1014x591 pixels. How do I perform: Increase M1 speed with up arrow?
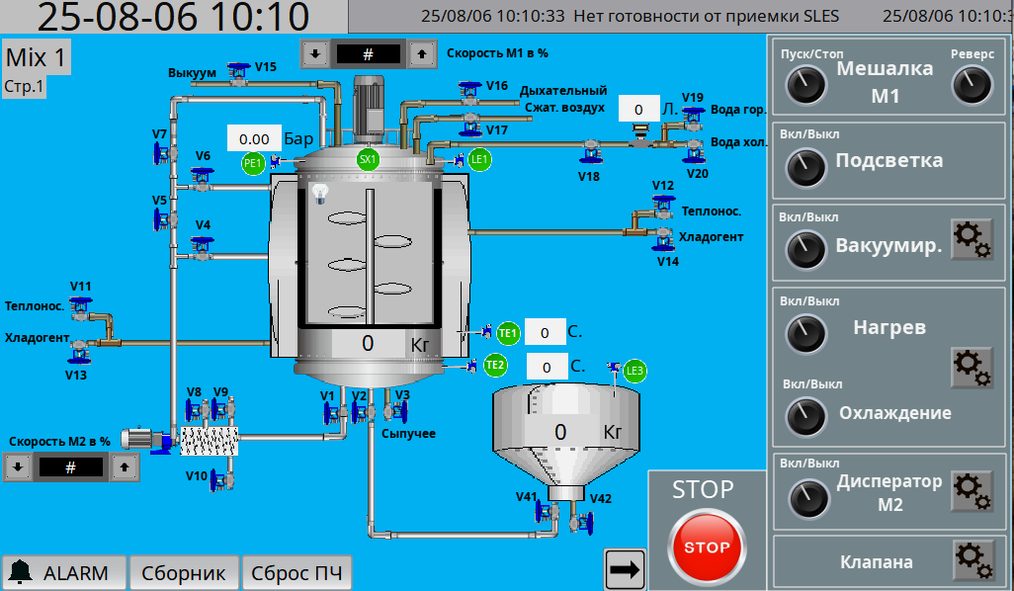point(422,53)
